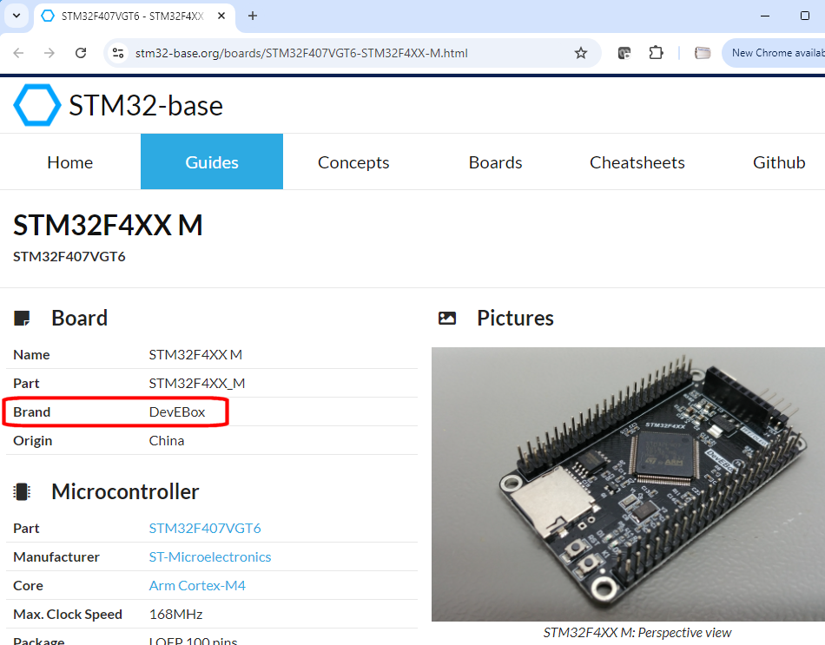The height and width of the screenshot is (645, 825).
Task: Open the Arm Cortex-M4 core link
Action: click(197, 586)
